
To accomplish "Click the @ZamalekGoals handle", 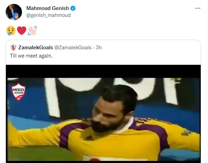I will [73, 48].
